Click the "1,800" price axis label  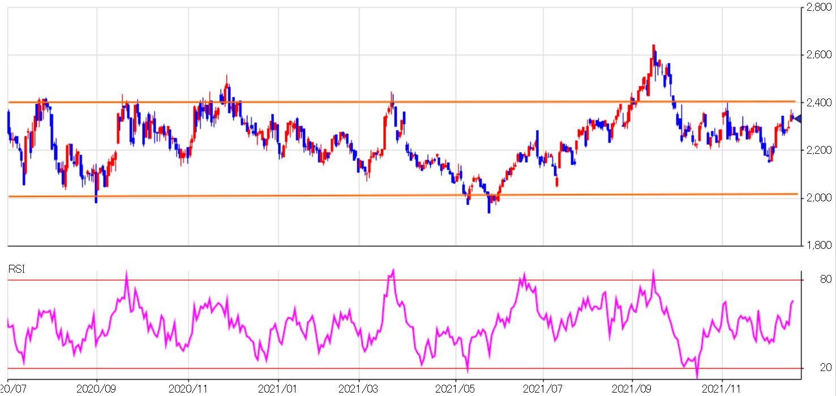coord(820,245)
